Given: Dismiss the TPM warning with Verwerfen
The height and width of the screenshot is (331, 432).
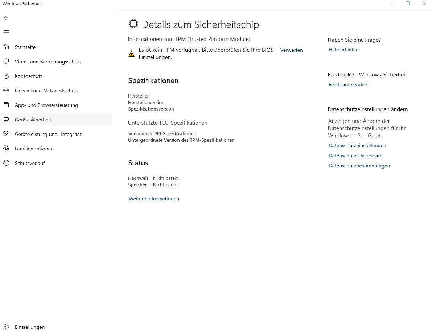Looking at the screenshot, I should coord(291,50).
